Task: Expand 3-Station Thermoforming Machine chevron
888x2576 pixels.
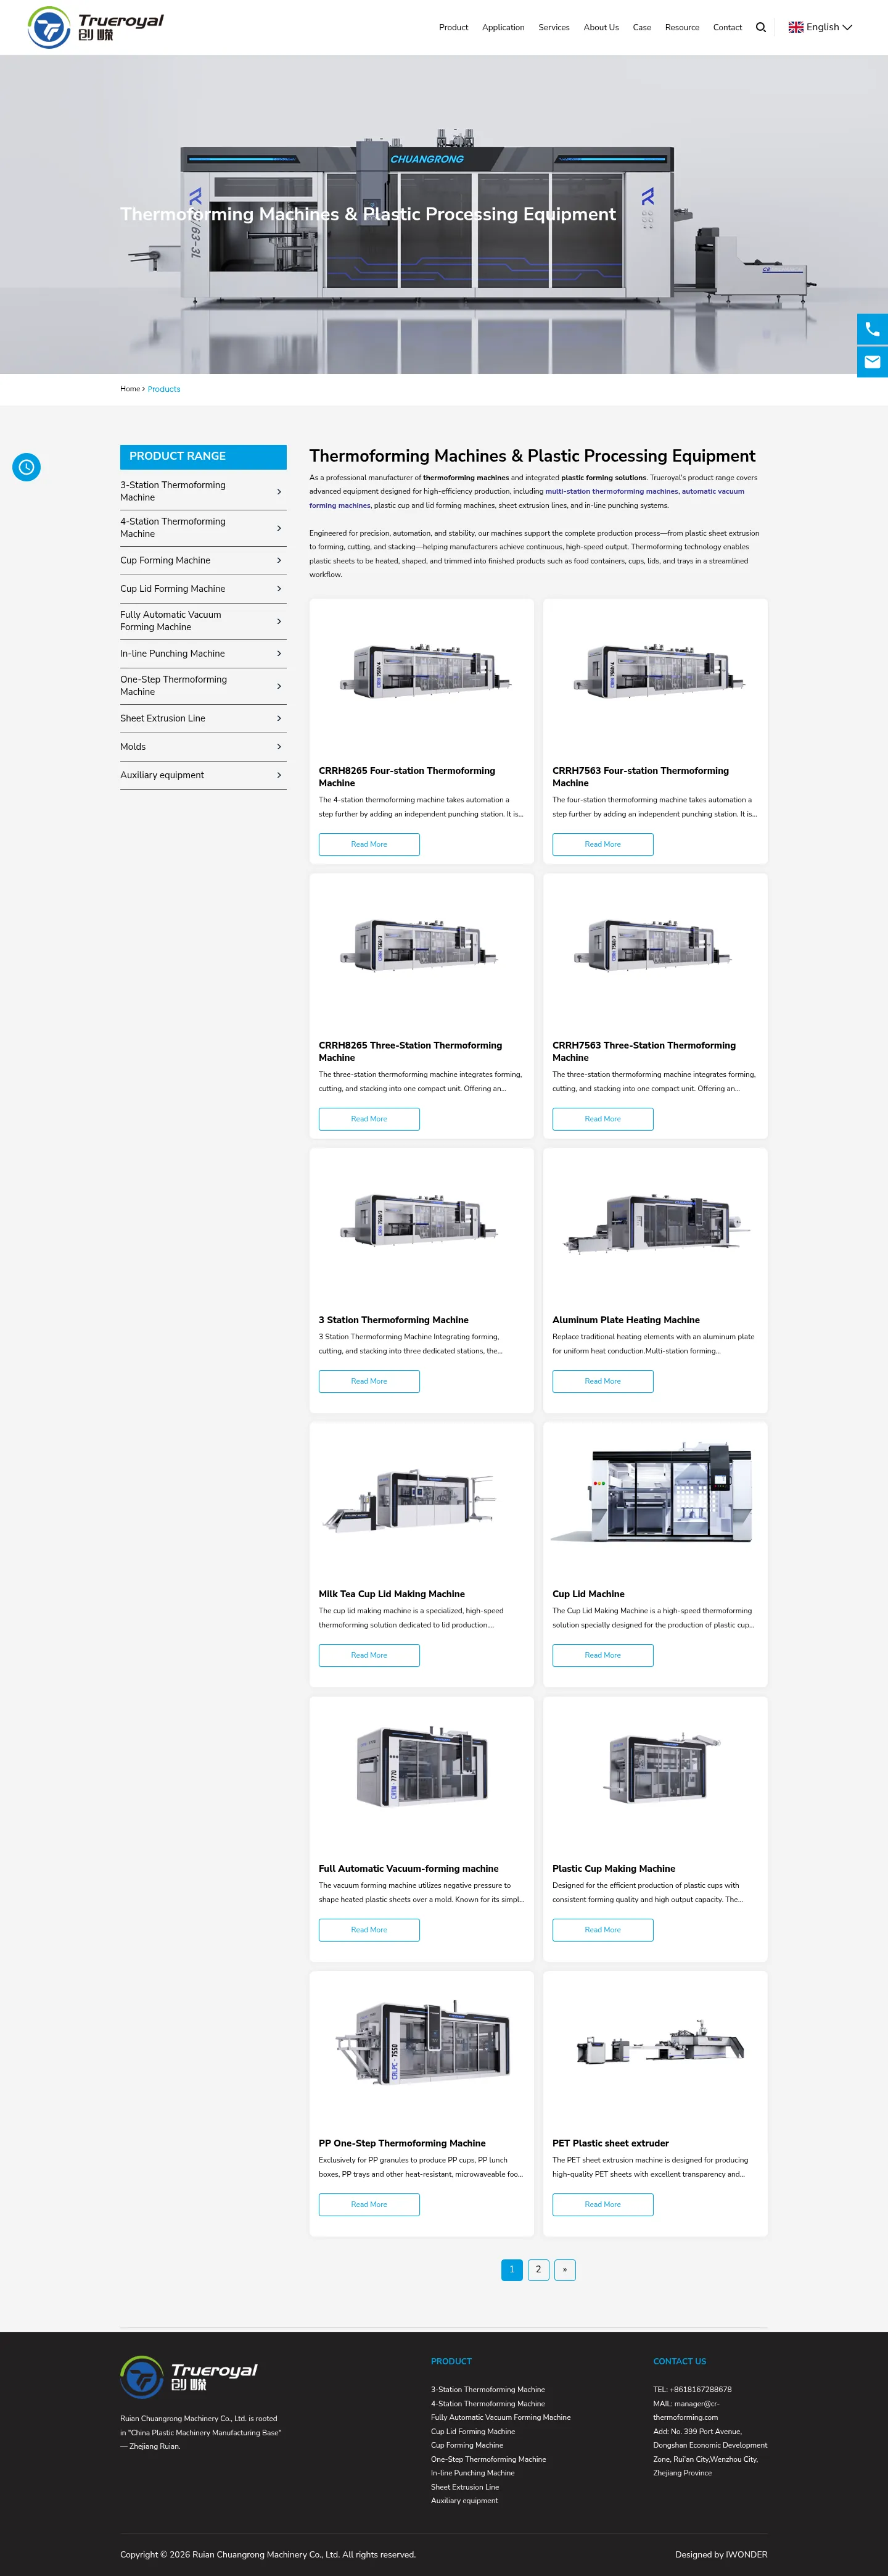Action: point(279,492)
